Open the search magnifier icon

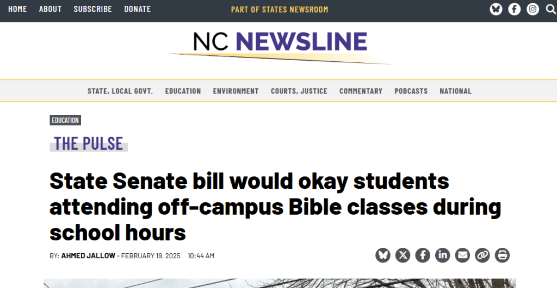pyautogui.click(x=550, y=9)
